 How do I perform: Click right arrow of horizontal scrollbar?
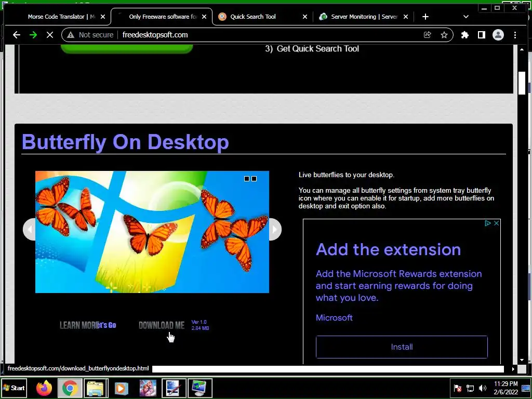click(x=513, y=369)
